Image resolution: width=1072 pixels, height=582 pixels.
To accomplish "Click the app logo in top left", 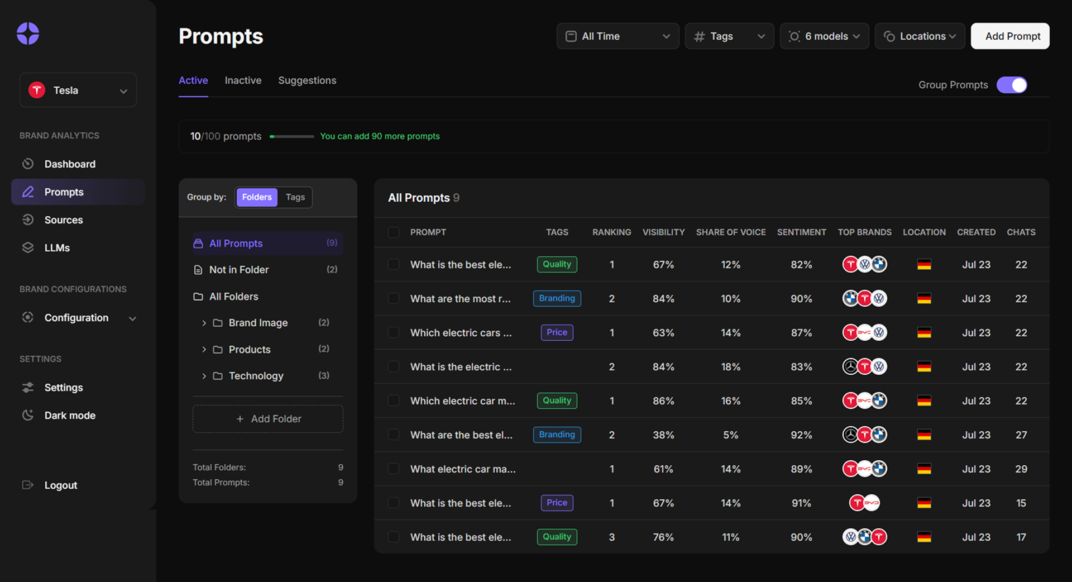I will pyautogui.click(x=28, y=34).
